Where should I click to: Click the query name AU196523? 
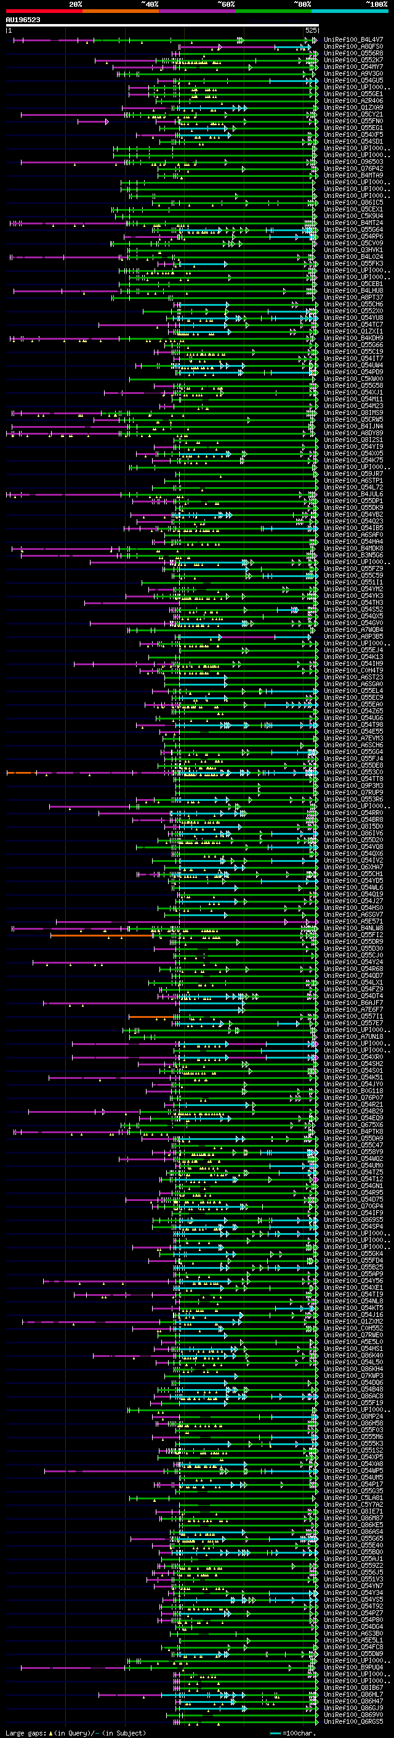[23, 20]
